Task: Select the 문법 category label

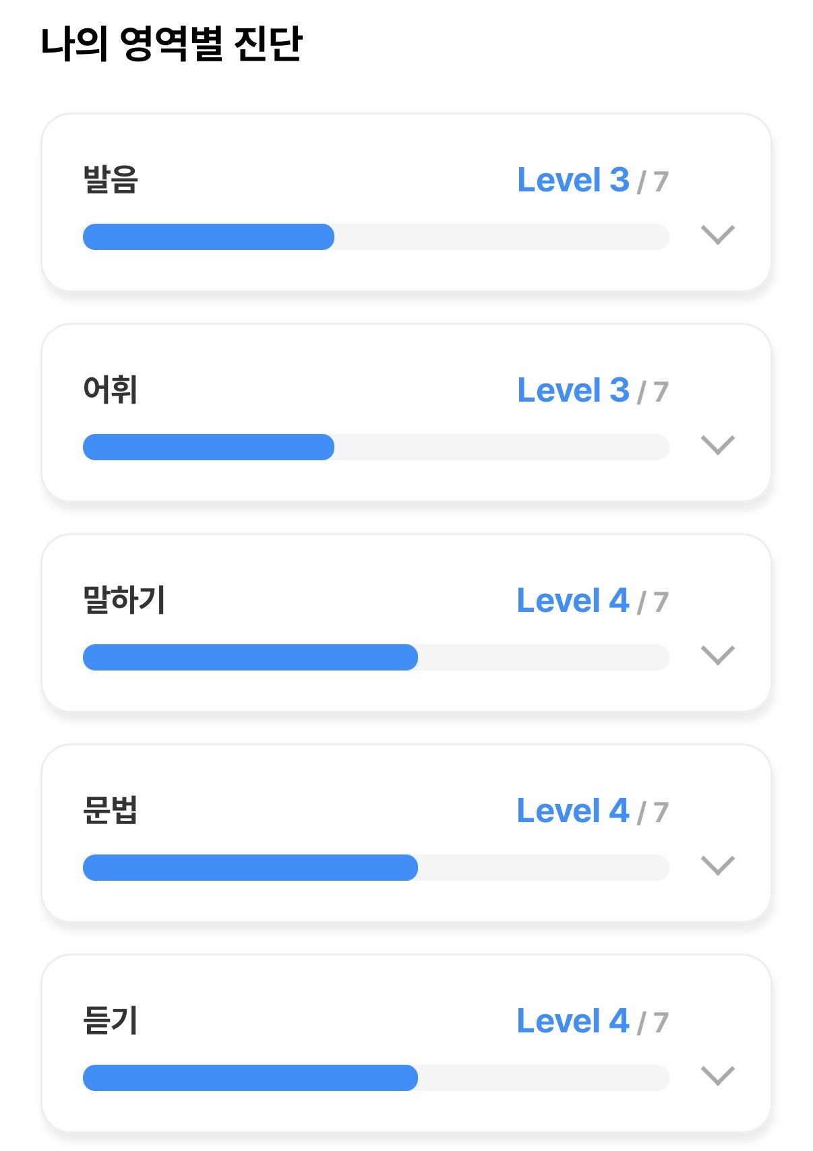Action: pyautogui.click(x=111, y=811)
